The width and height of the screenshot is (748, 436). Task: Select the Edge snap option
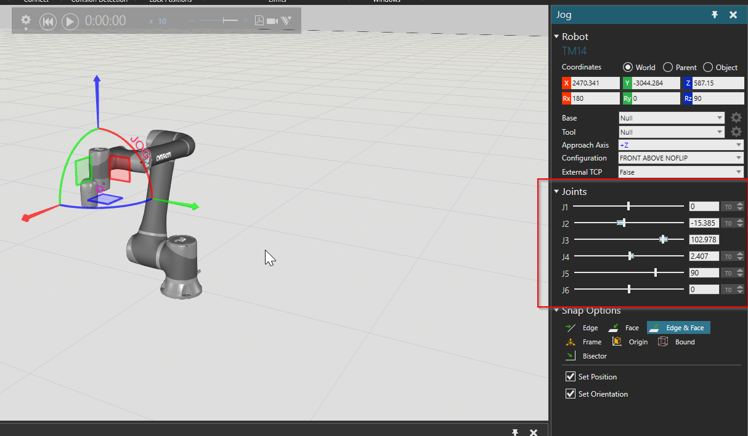pos(582,328)
